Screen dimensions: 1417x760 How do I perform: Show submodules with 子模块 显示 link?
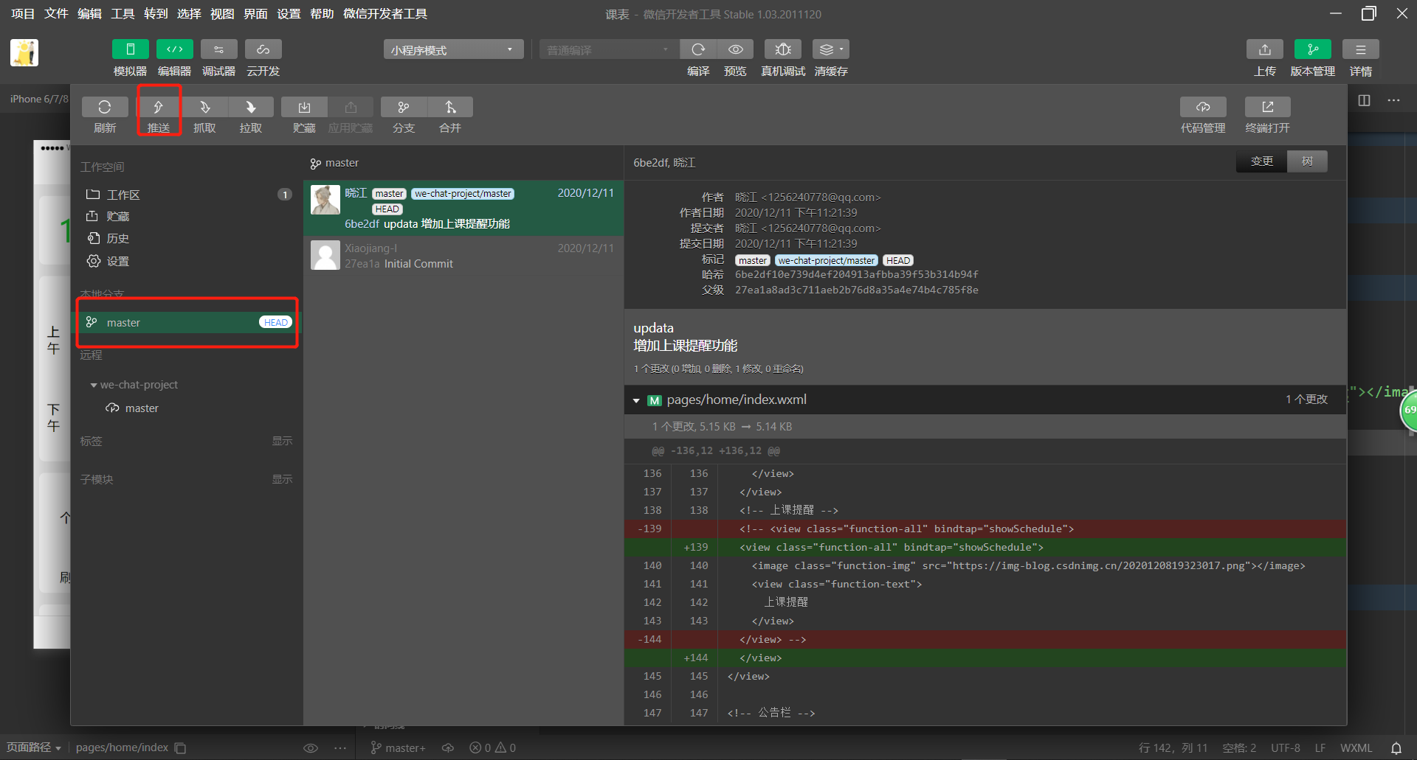pyautogui.click(x=282, y=479)
